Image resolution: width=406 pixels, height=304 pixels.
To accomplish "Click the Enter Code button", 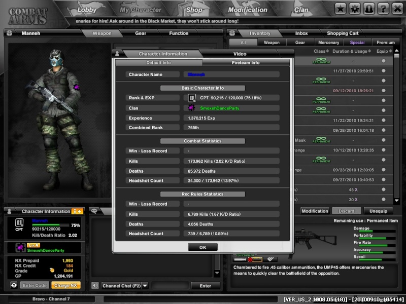I will [x=35, y=285].
